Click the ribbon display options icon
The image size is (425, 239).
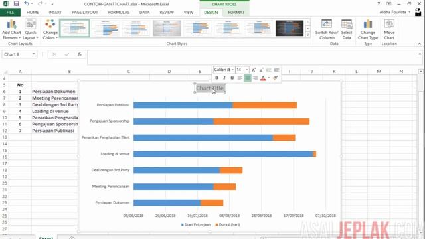click(x=388, y=4)
